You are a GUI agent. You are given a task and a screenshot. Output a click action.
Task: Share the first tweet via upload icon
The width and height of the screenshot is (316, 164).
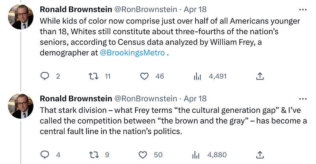click(x=260, y=76)
